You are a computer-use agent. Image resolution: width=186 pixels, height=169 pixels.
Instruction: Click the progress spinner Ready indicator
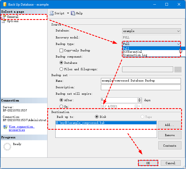point(7,147)
